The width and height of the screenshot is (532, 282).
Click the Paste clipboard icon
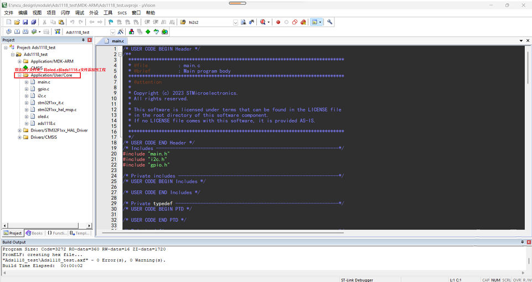[61, 22]
